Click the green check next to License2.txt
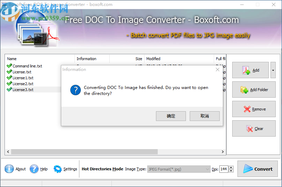Viewport: 282px width, 187px height. point(9,83)
